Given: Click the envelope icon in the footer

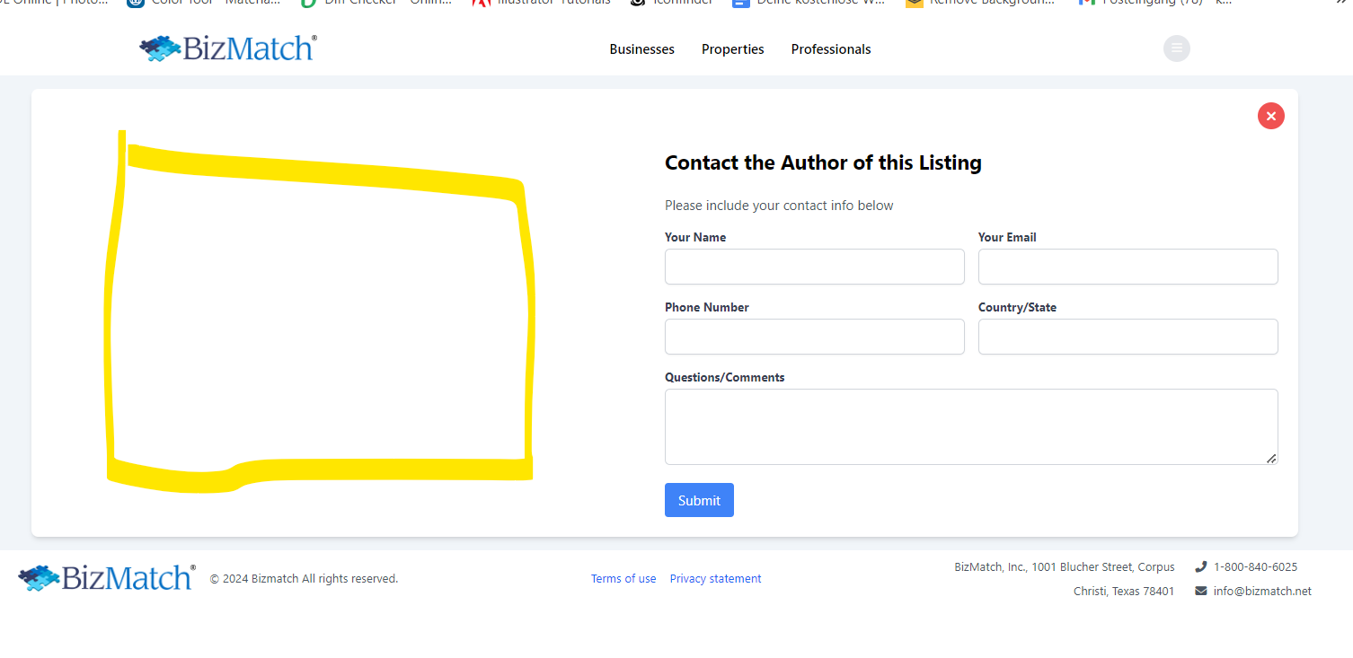Looking at the screenshot, I should (x=1200, y=591).
